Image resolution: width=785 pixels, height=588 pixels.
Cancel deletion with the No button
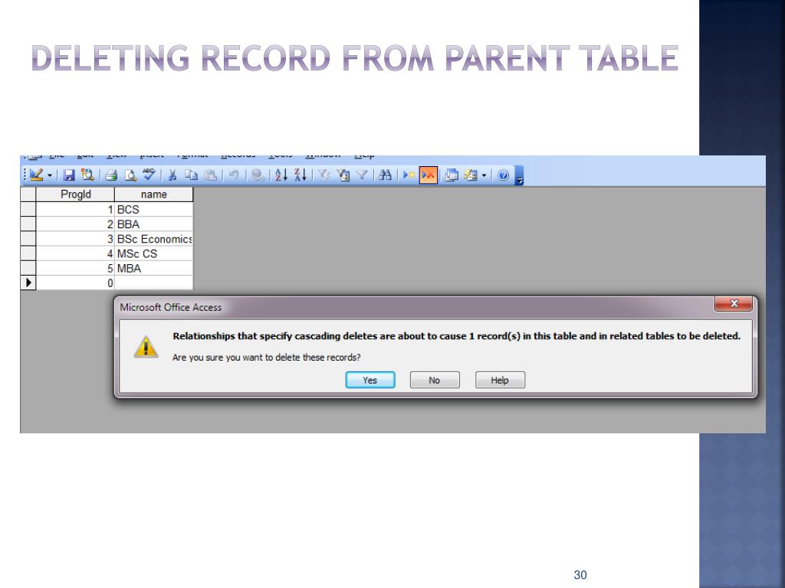[x=435, y=380]
